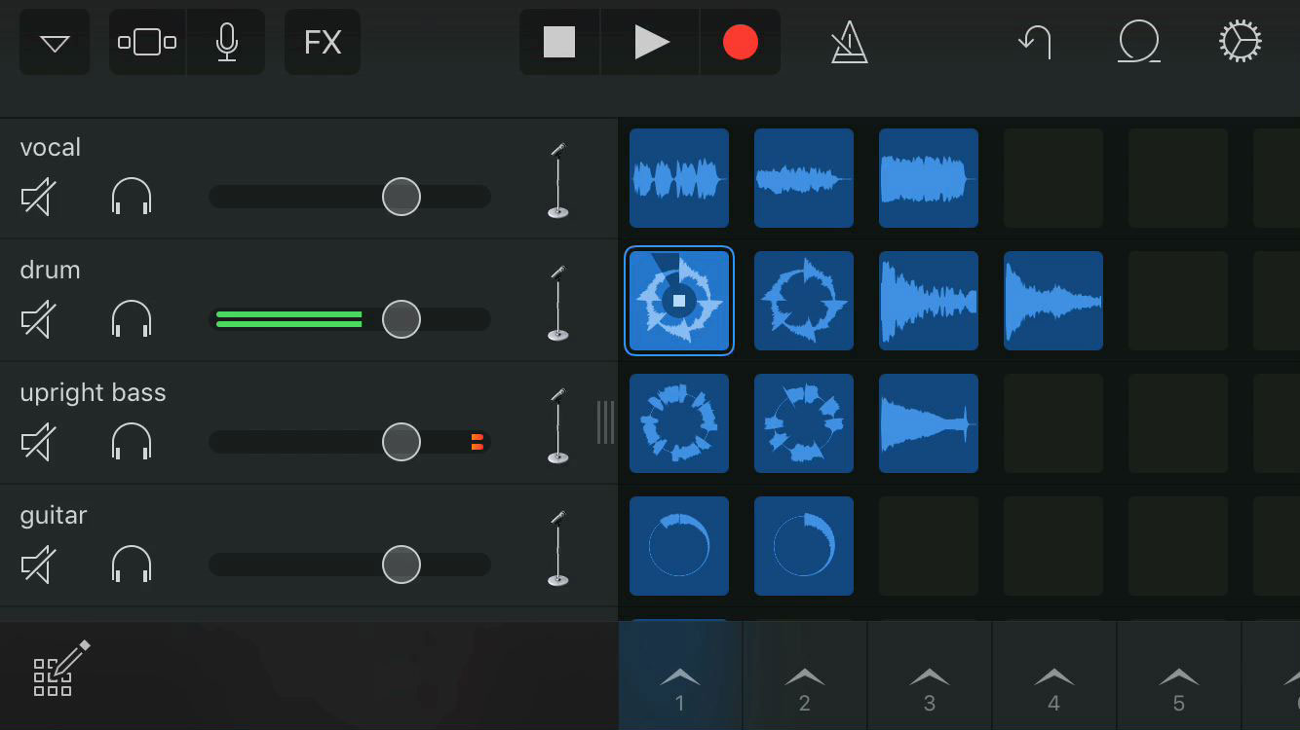Stop the playing drum loop cell
Screen dimensions: 1300x730
[x=679, y=301]
